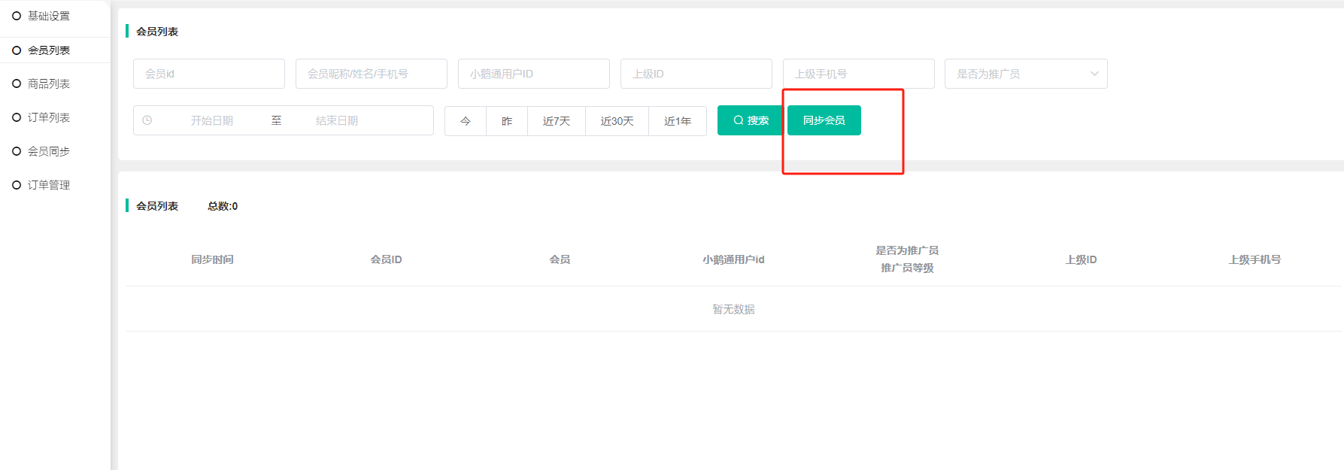Open the 开始日期 date picker
The height and width of the screenshot is (470, 1344).
[x=211, y=120]
